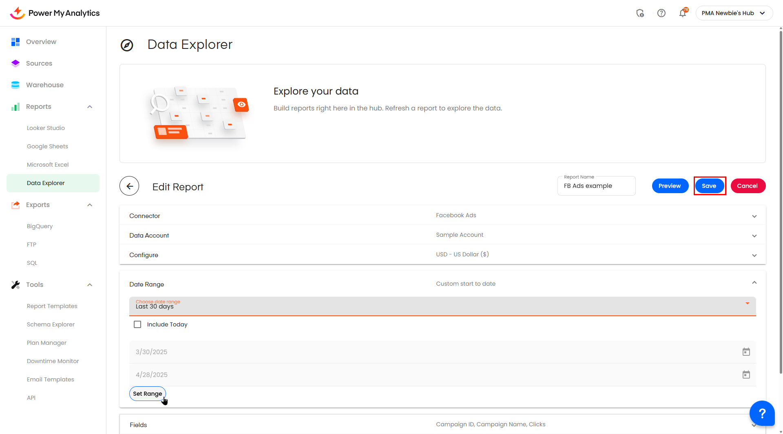
Task: Click the back arrow beside Edit Report
Action: (129, 186)
